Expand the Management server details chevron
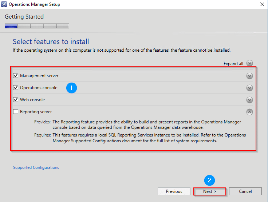Viewport: 268px width, 202px height. [249, 76]
